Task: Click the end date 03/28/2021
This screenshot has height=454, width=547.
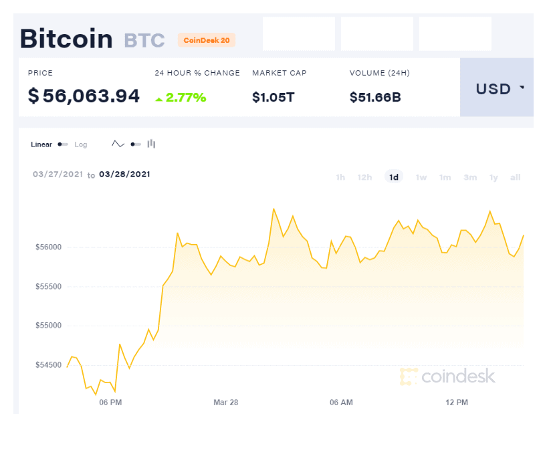Action: (124, 175)
